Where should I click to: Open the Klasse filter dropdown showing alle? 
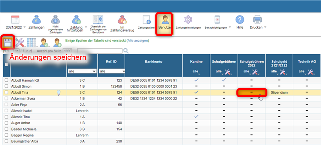[x=82, y=71]
